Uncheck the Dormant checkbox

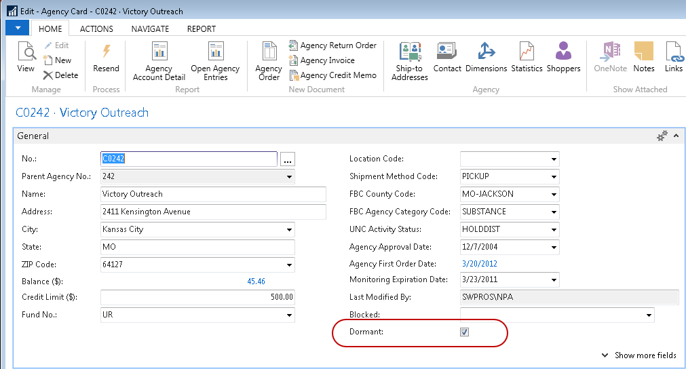(x=465, y=332)
